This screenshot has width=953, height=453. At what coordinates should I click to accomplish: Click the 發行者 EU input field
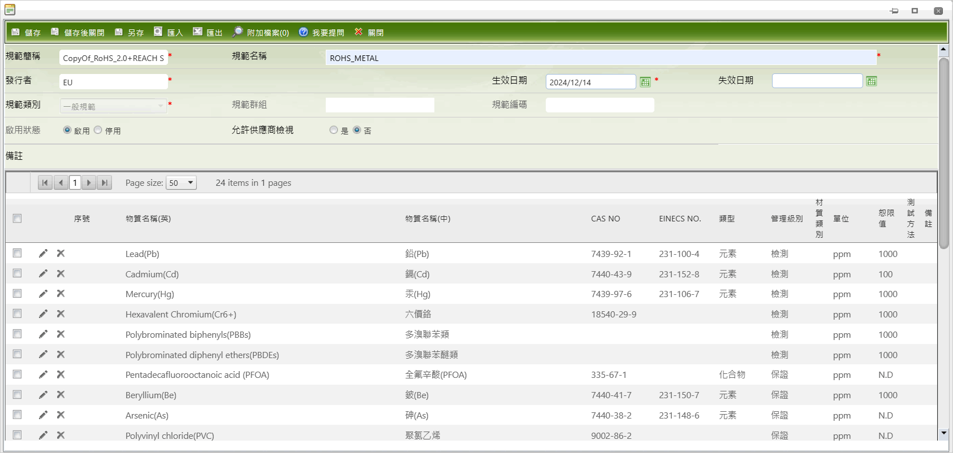click(113, 82)
